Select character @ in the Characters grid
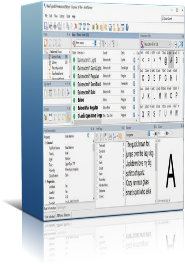This screenshot has width=185, height=264. coord(166,60)
